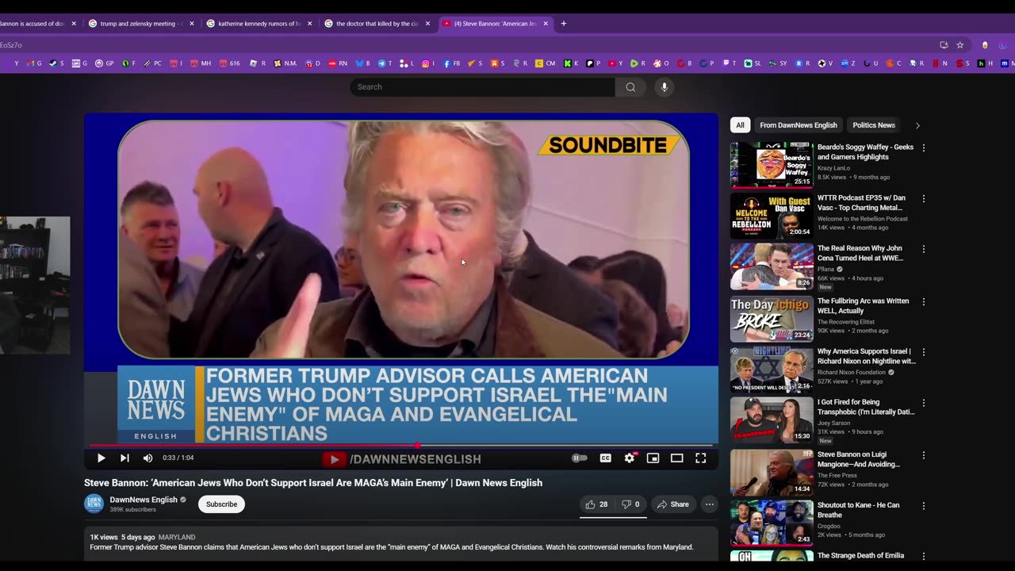Open PC bookmark
1015x571 pixels.
[152, 63]
